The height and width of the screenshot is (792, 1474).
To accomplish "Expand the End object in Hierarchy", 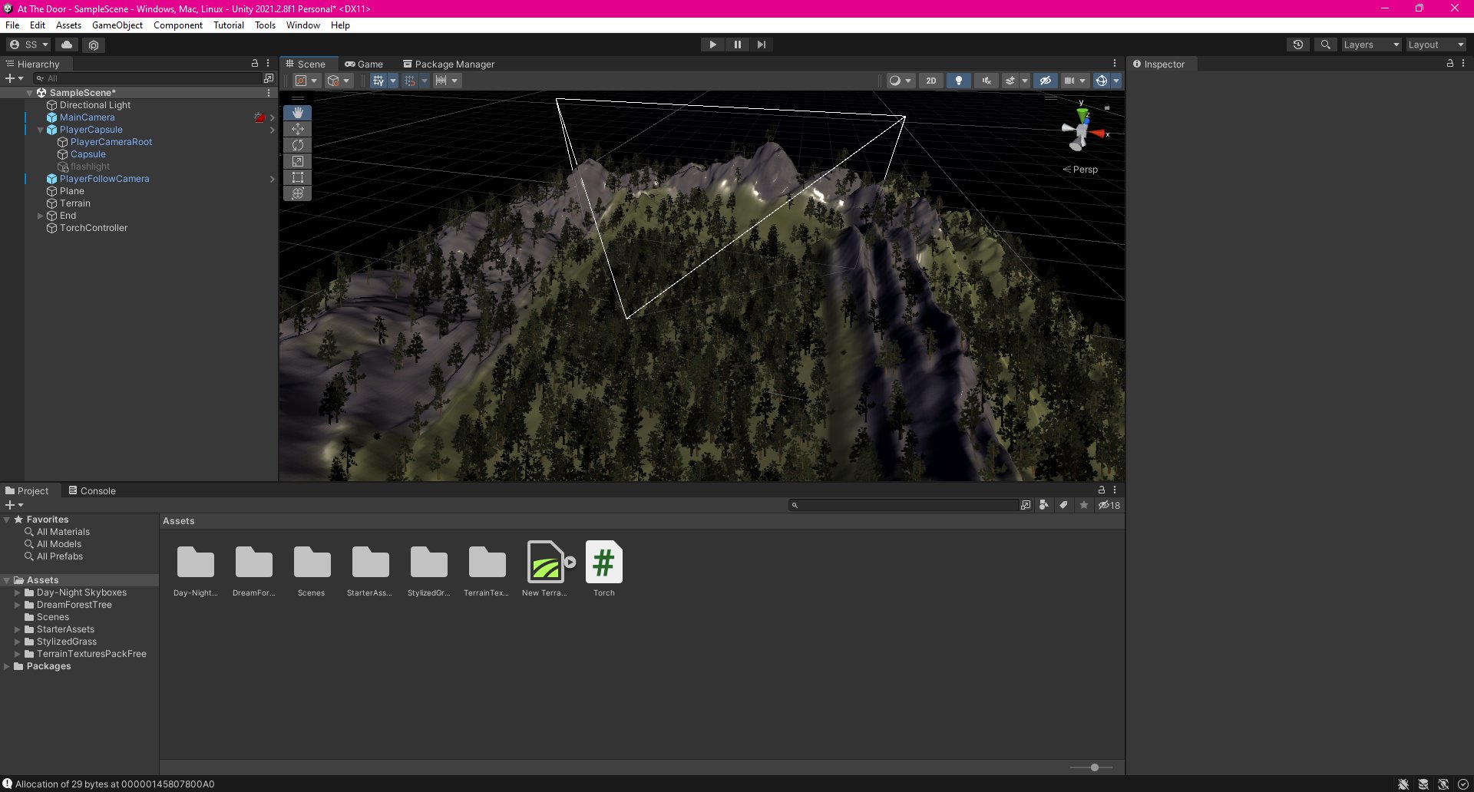I will point(40,216).
